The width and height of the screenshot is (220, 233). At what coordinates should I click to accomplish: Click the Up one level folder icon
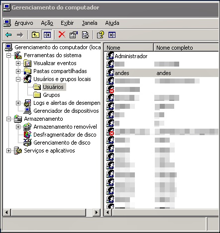[x=35, y=35]
